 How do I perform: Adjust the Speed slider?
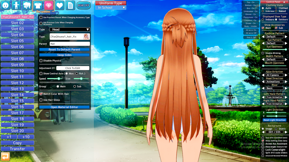(x=55, y=79)
